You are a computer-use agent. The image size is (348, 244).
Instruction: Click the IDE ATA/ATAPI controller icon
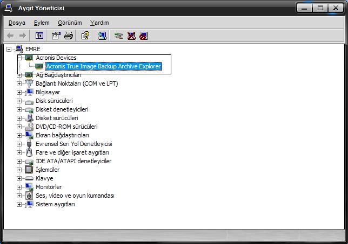(29, 162)
